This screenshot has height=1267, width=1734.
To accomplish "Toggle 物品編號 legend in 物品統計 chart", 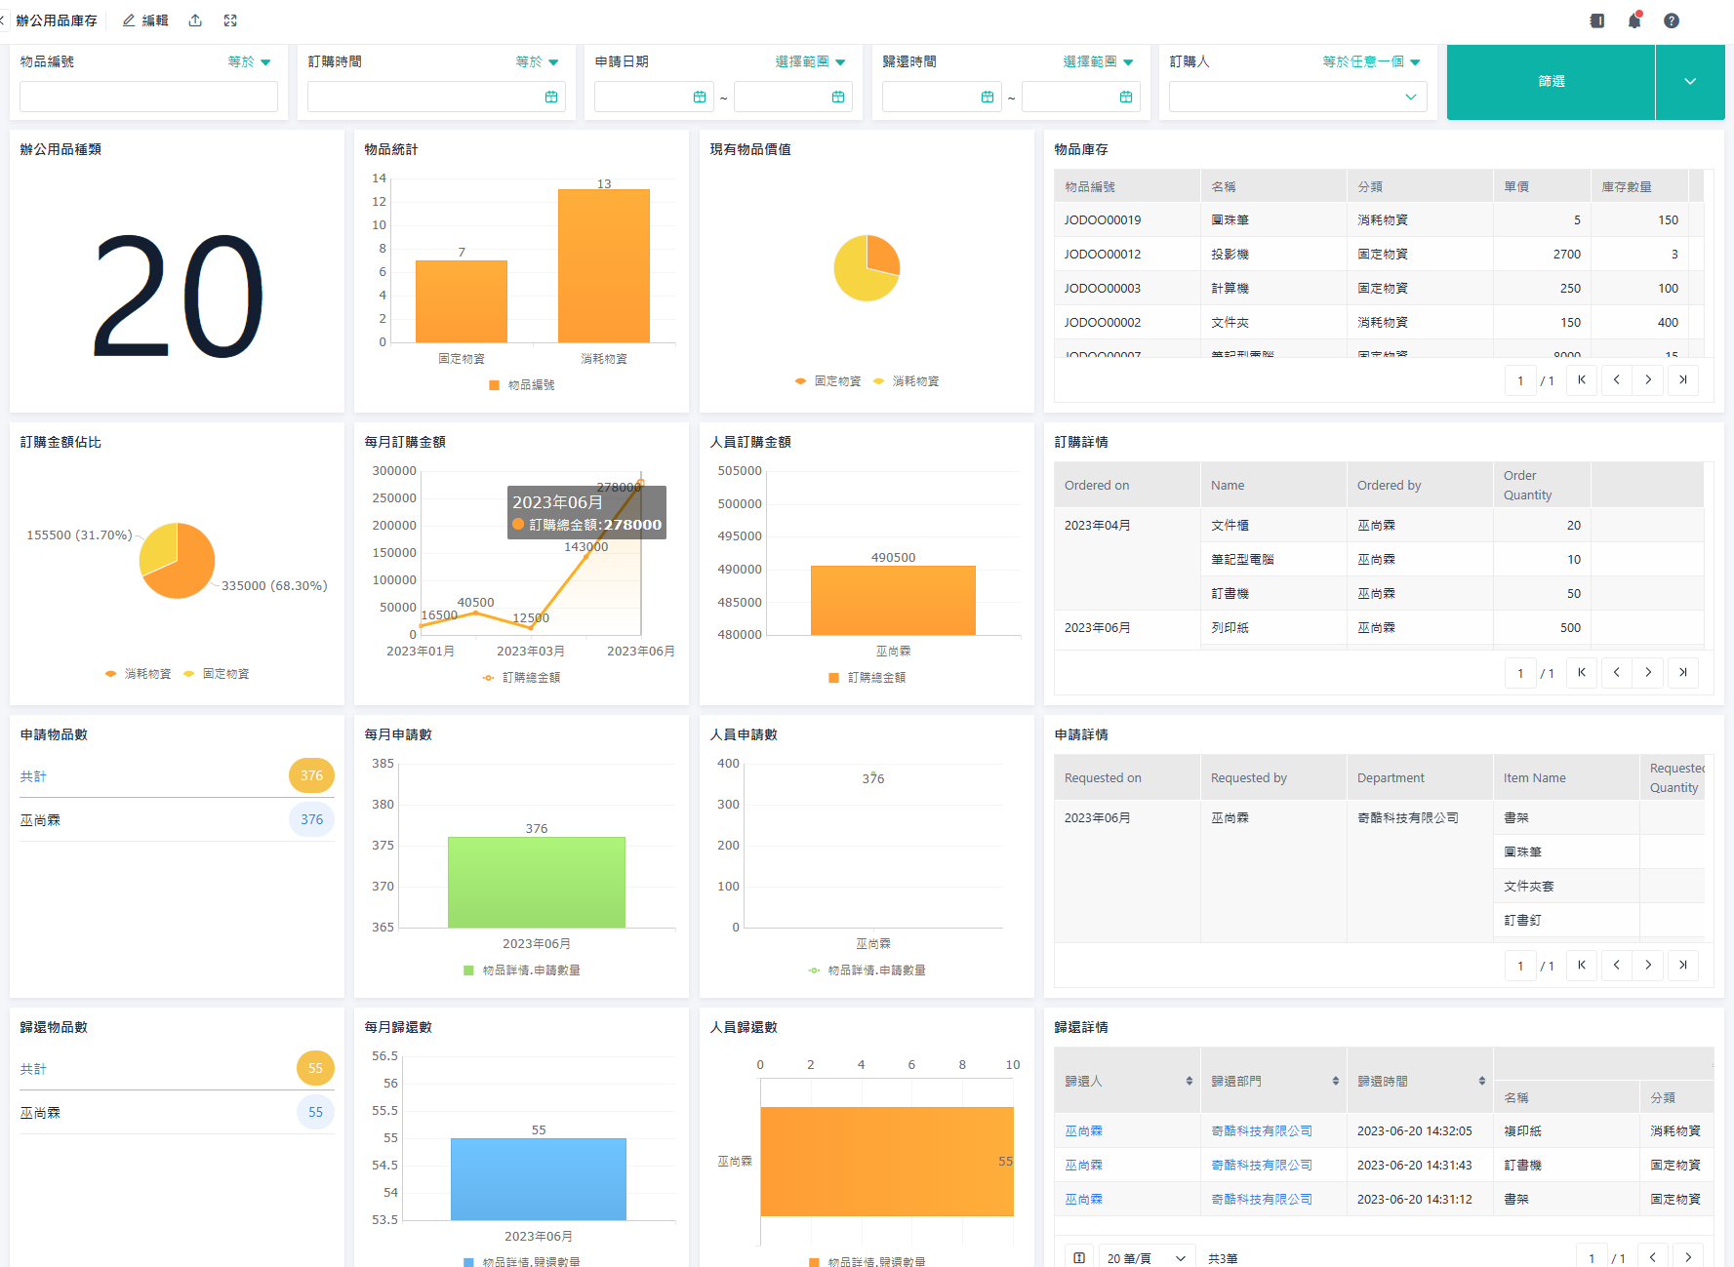I will 521,385.
